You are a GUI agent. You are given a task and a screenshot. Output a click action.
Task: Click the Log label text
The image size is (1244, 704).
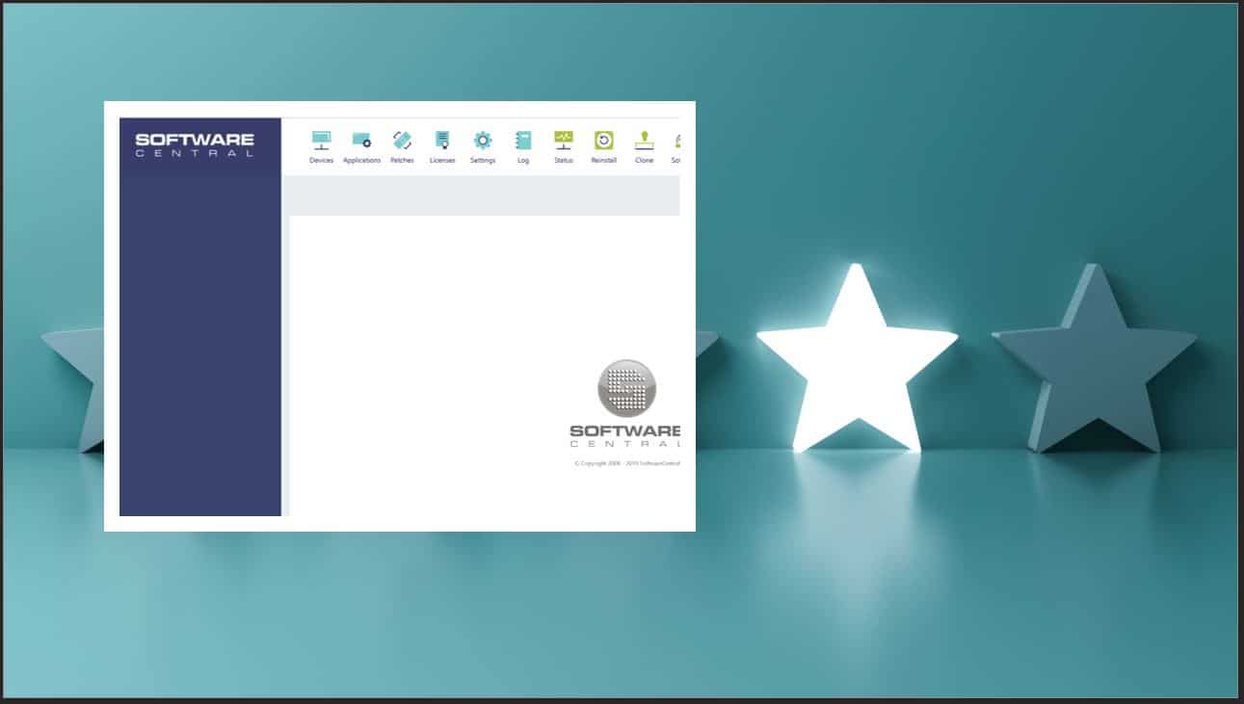pos(522,161)
